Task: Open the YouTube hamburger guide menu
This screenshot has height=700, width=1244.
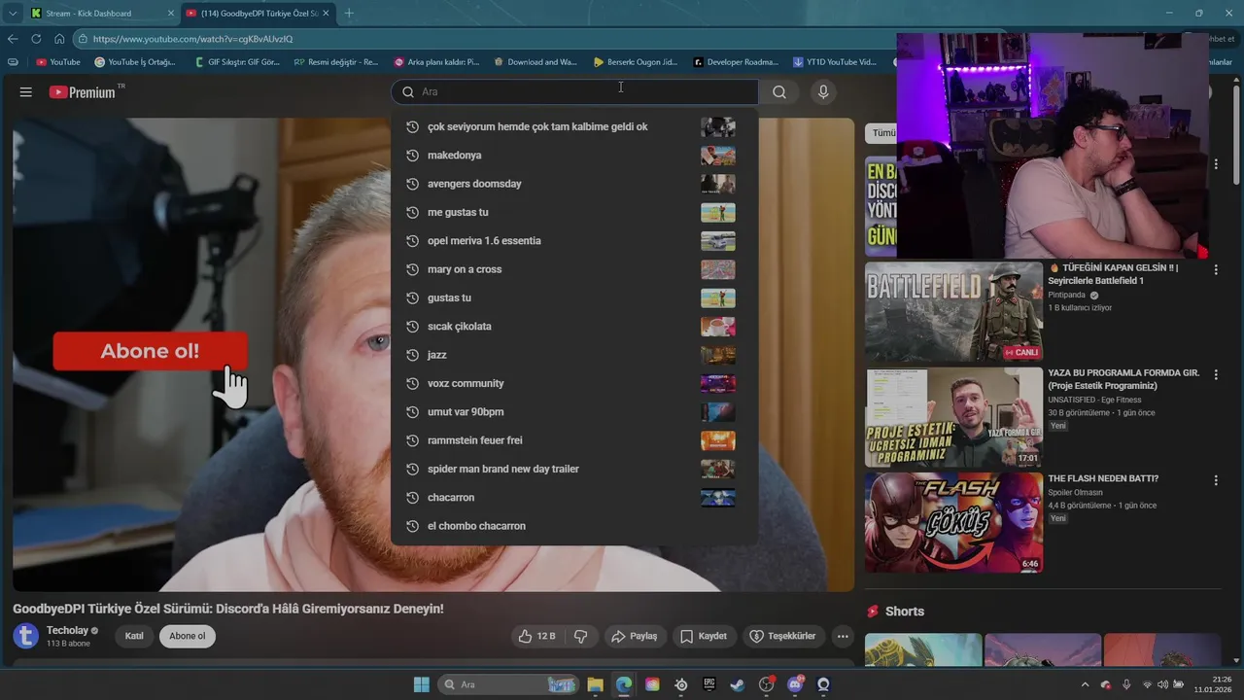Action: pos(26,92)
